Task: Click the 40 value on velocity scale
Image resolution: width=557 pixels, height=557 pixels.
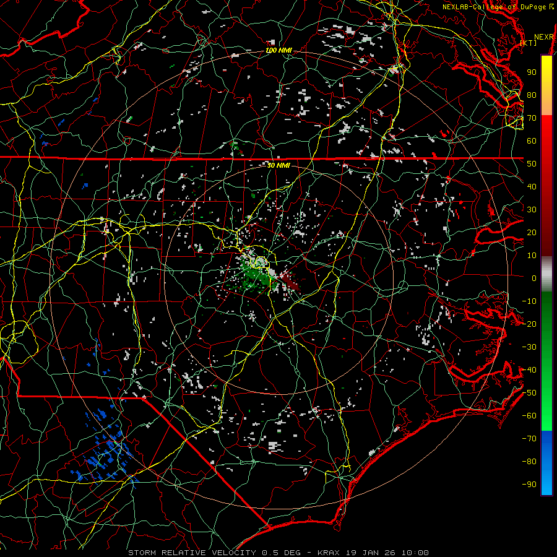Action: click(x=532, y=187)
